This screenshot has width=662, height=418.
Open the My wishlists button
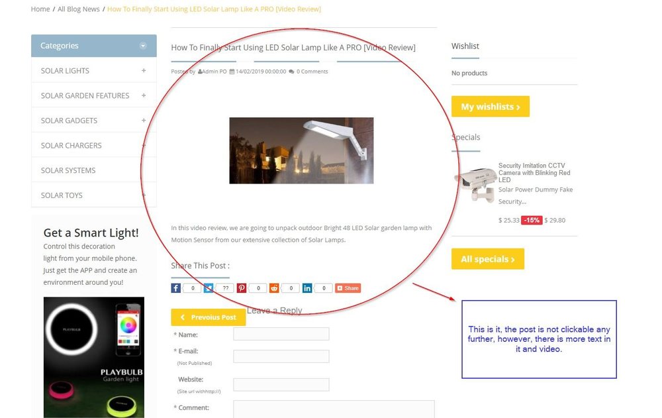click(x=490, y=106)
